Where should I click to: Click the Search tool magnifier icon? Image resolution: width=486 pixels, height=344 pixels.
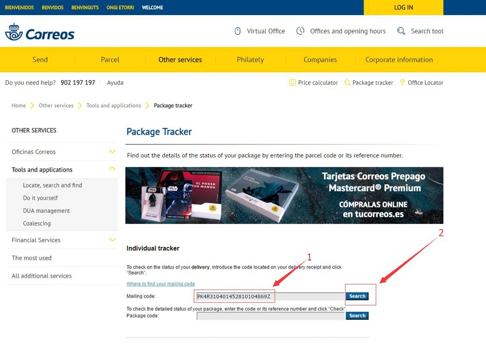click(401, 31)
